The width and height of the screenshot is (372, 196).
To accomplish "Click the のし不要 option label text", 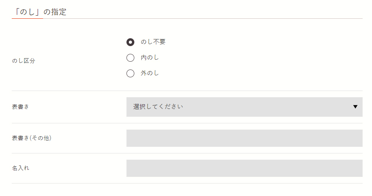I will point(153,42).
